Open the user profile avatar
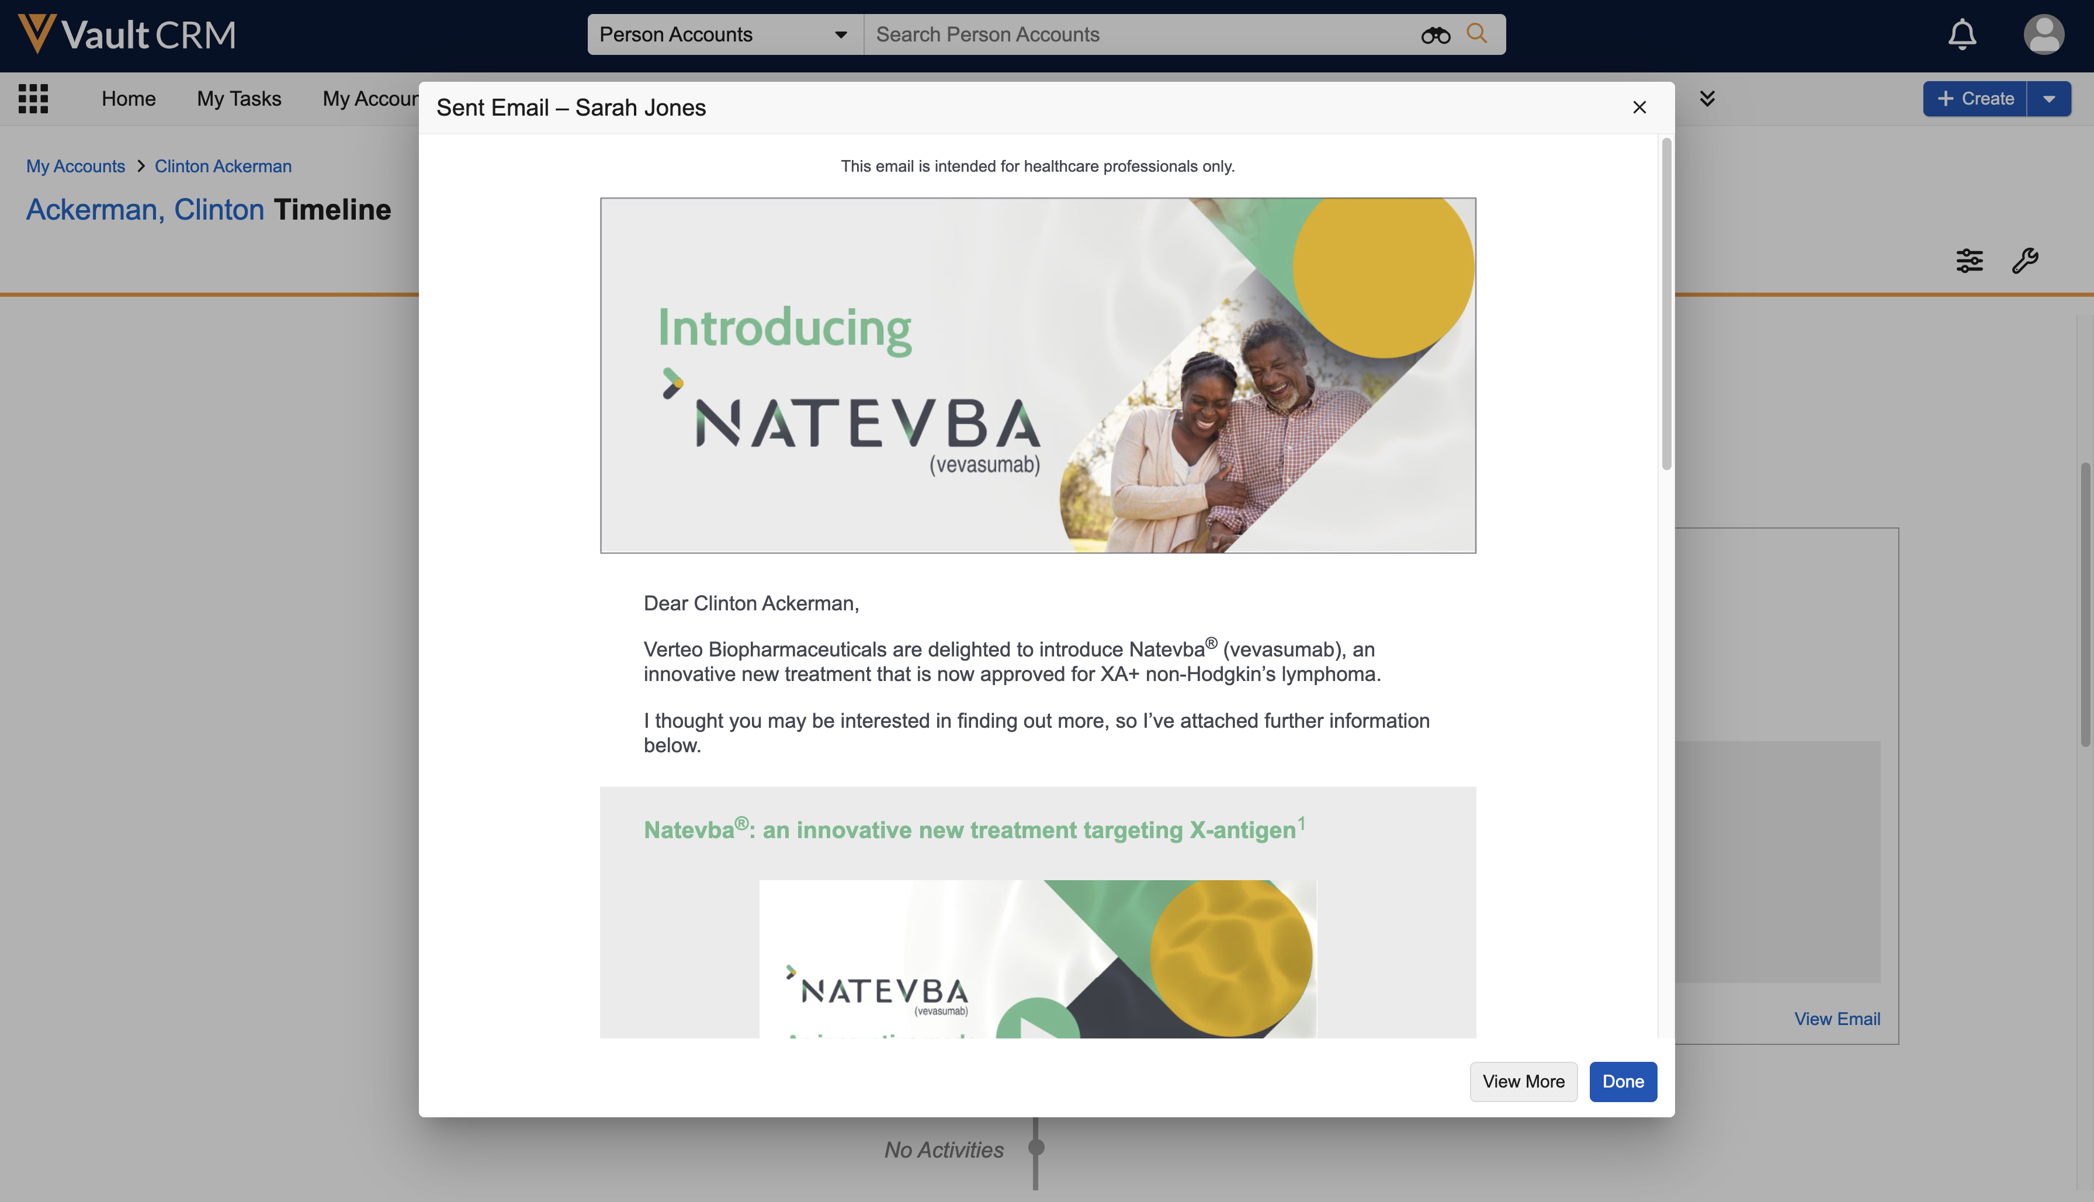2094x1202 pixels. click(2044, 34)
